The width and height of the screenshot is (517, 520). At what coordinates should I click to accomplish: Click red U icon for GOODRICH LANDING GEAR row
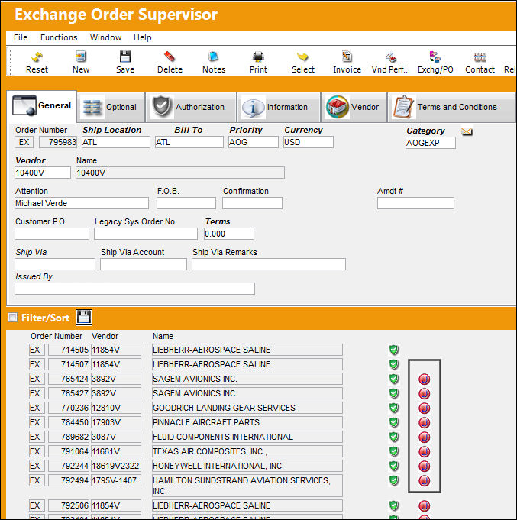click(x=424, y=409)
